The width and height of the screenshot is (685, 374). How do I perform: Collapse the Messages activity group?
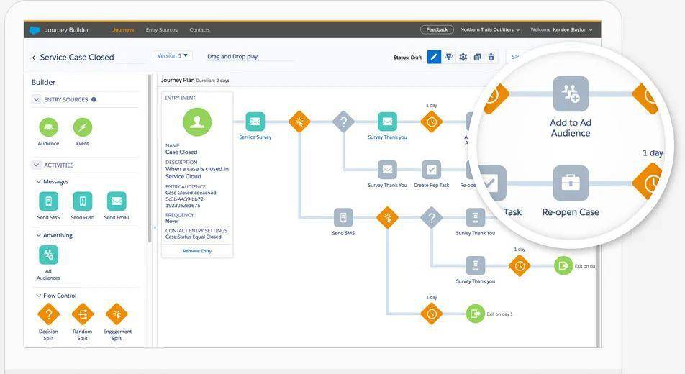[x=39, y=182]
